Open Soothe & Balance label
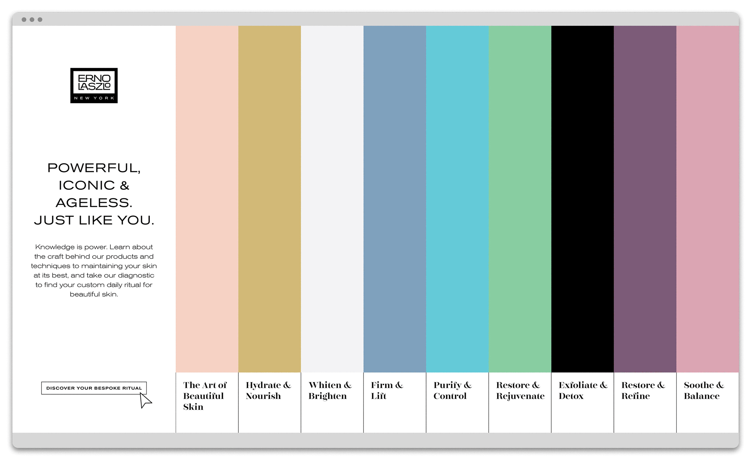The image size is (751, 460). (x=704, y=390)
